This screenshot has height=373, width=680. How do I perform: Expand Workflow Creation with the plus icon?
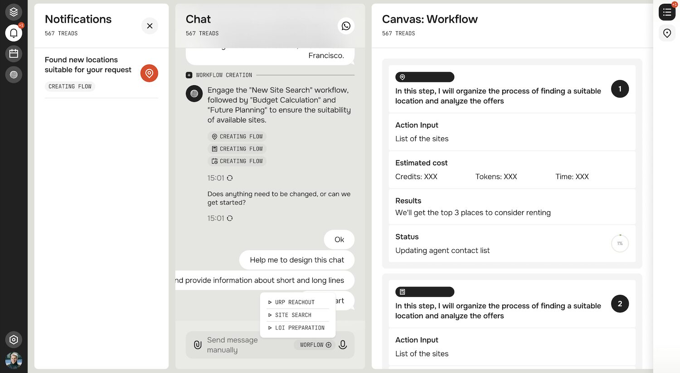click(x=189, y=75)
